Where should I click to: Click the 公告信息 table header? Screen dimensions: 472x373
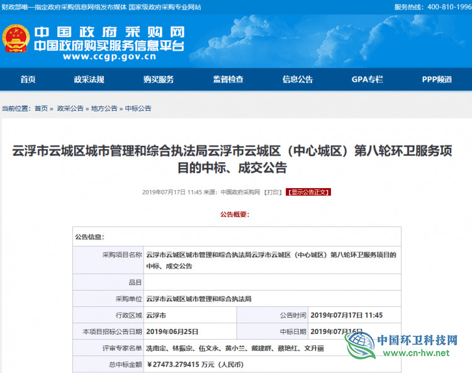(89, 237)
